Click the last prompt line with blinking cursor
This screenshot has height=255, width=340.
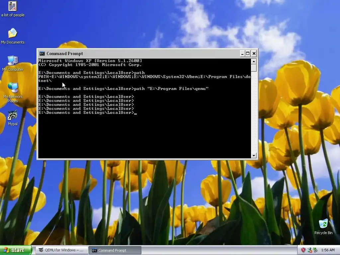click(88, 113)
